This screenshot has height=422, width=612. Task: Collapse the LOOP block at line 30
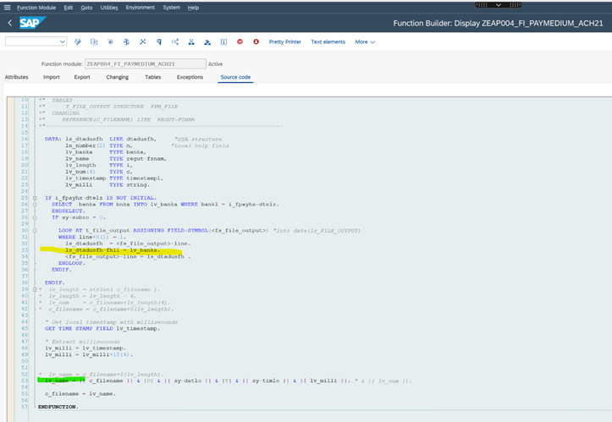pos(35,231)
